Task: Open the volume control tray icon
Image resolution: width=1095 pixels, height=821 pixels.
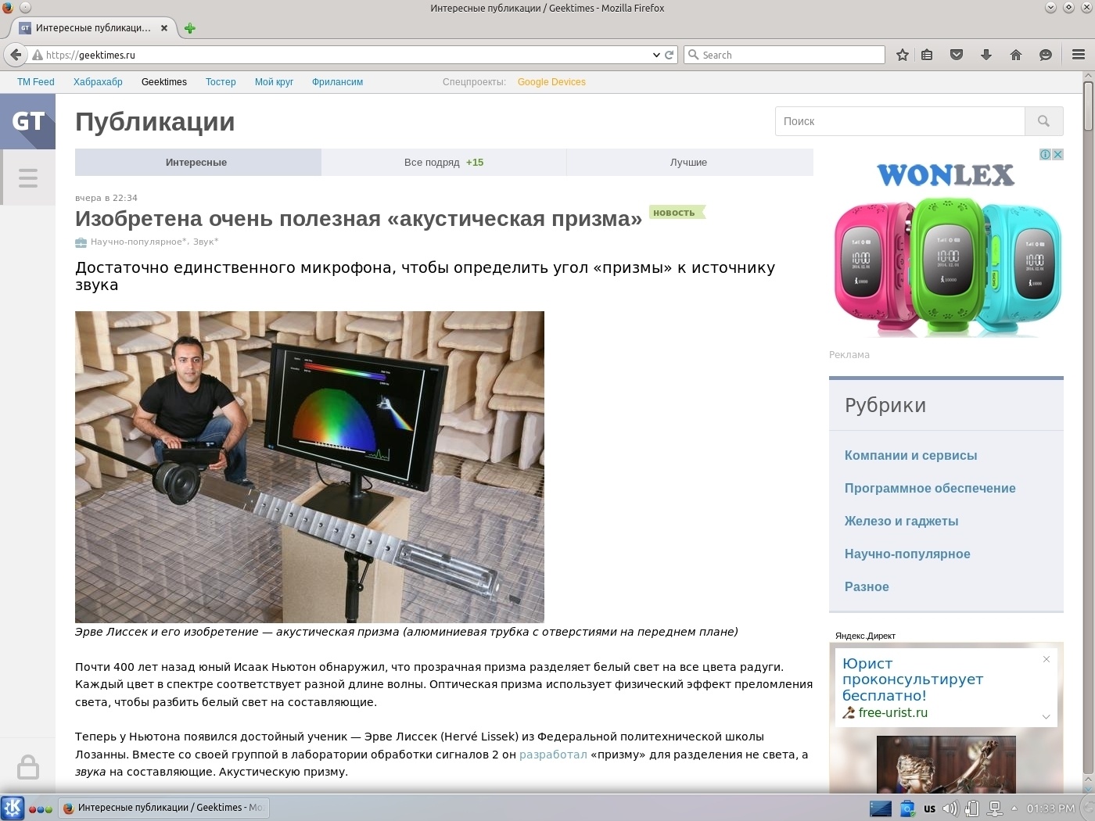Action: point(950,808)
